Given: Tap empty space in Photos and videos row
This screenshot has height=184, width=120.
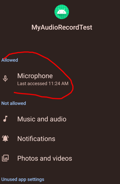Looking at the screenshot, I should pyautogui.click(x=96, y=158).
